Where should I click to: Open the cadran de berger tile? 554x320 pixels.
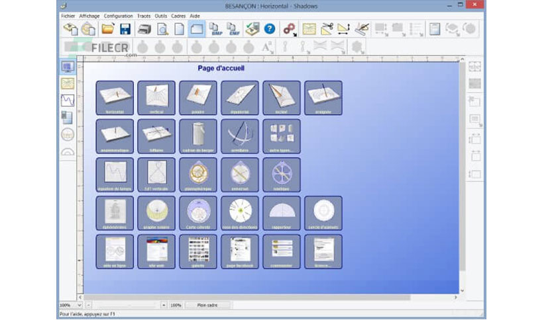pos(198,136)
